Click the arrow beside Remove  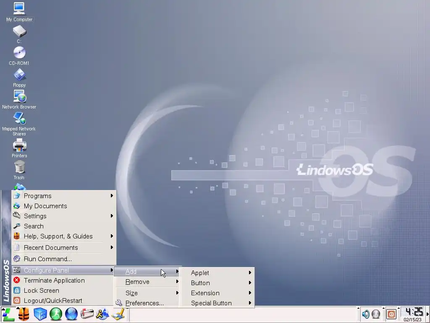point(178,281)
